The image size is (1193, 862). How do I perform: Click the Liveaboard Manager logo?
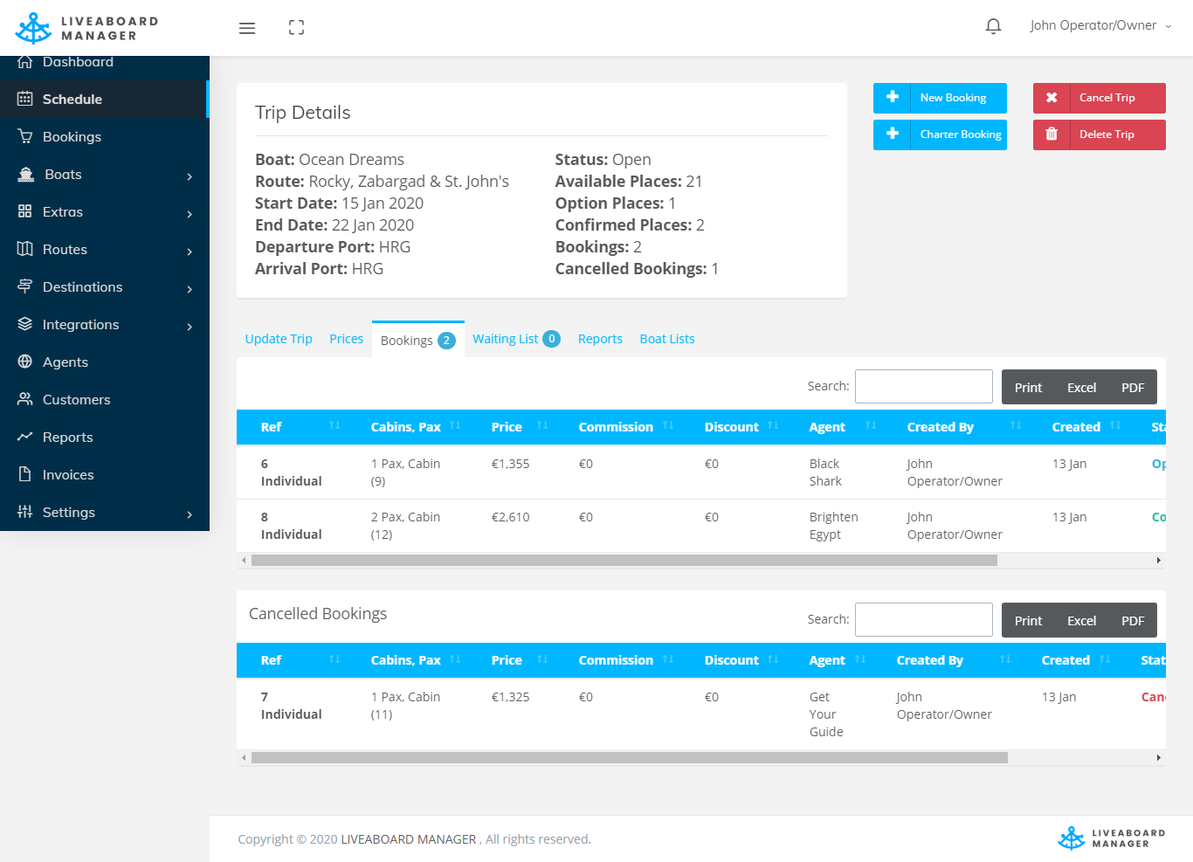87,28
